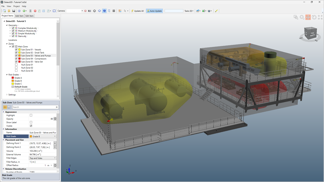Switch properties to categorized view icon
The width and height of the screenshot is (324, 182).
(5, 107)
